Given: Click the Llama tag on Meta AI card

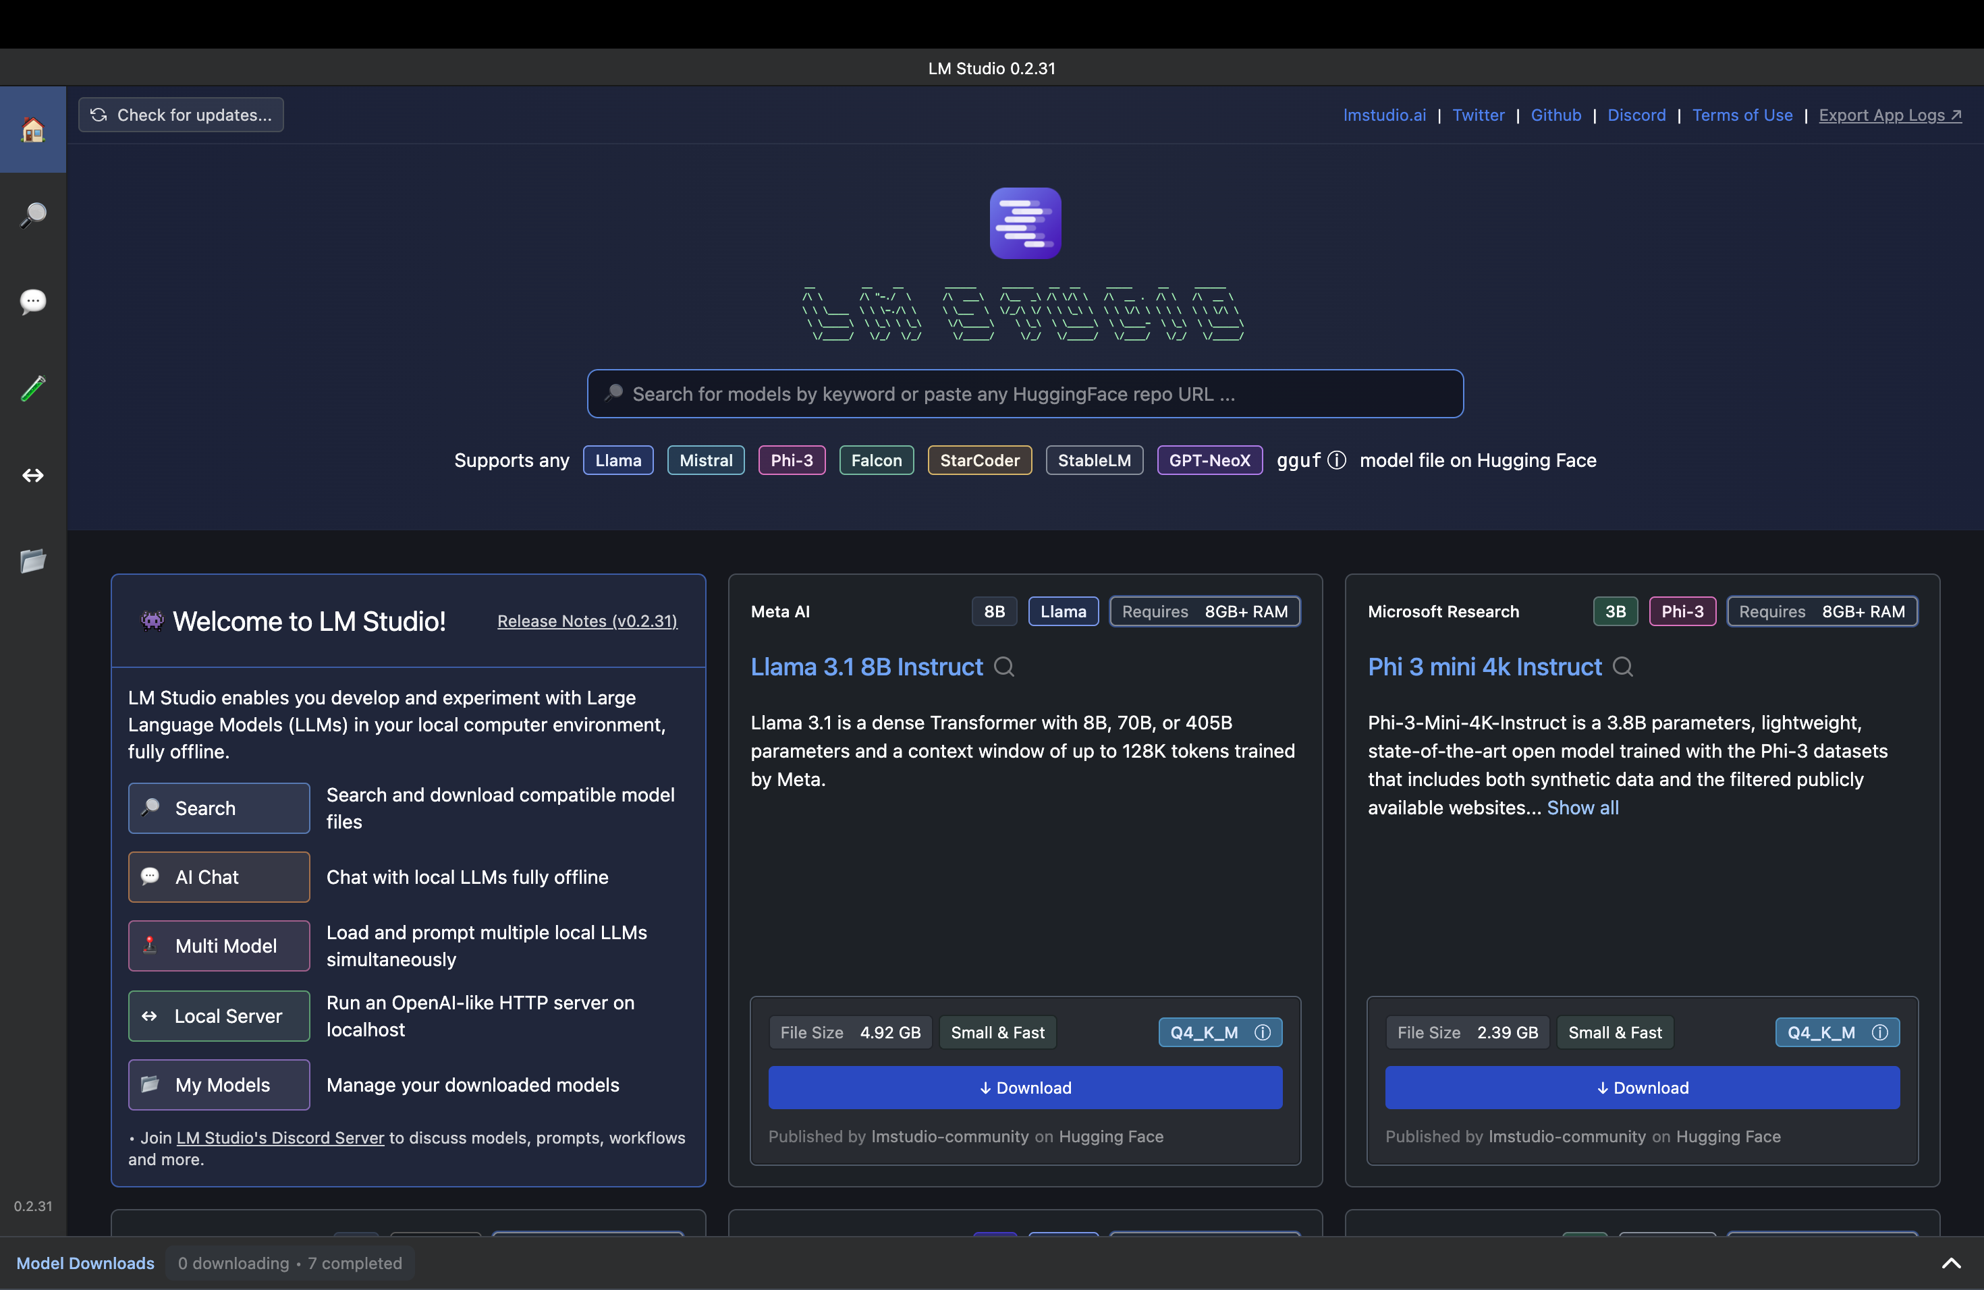Looking at the screenshot, I should click(1064, 612).
